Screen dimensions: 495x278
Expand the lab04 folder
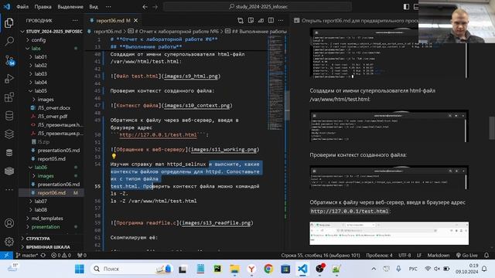tap(41, 83)
